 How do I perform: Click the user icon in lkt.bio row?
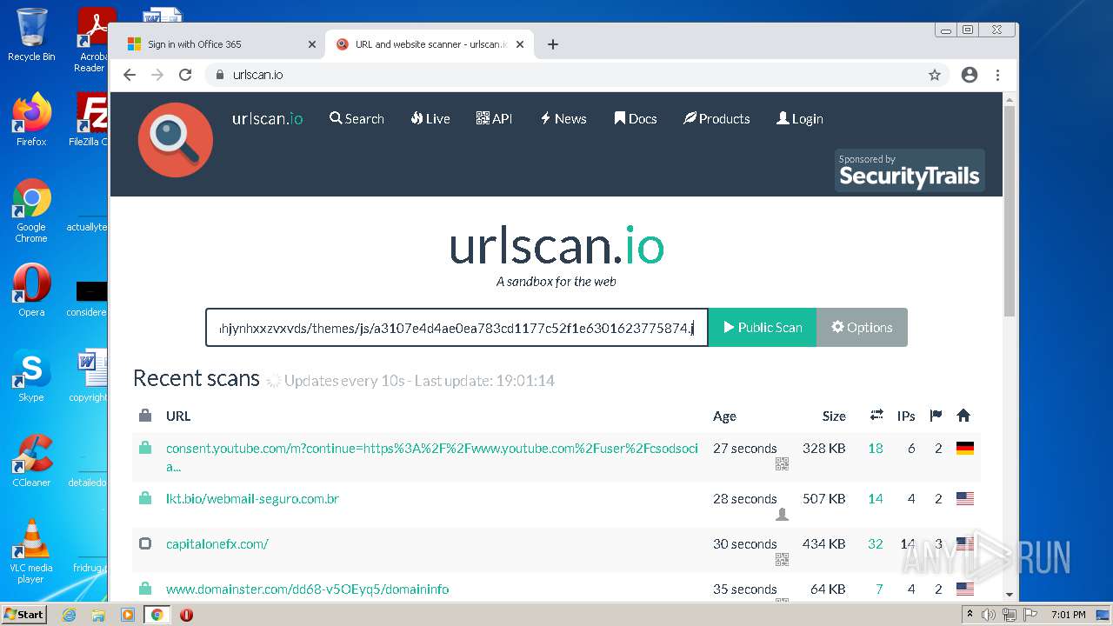pyautogui.click(x=782, y=515)
